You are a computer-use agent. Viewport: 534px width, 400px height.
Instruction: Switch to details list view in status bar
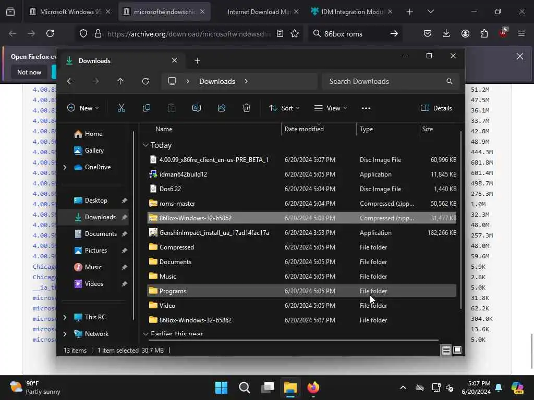point(446,350)
